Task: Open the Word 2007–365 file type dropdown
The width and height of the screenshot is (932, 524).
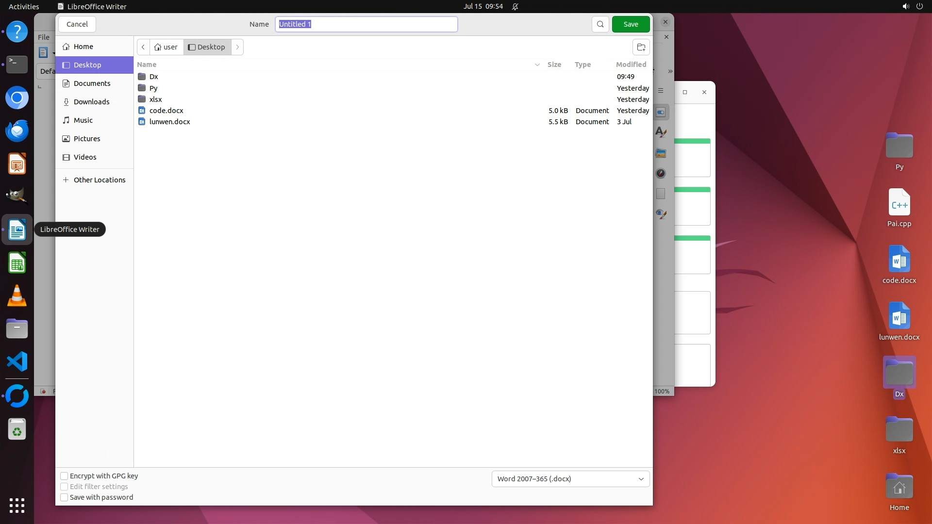Action: [x=570, y=479]
